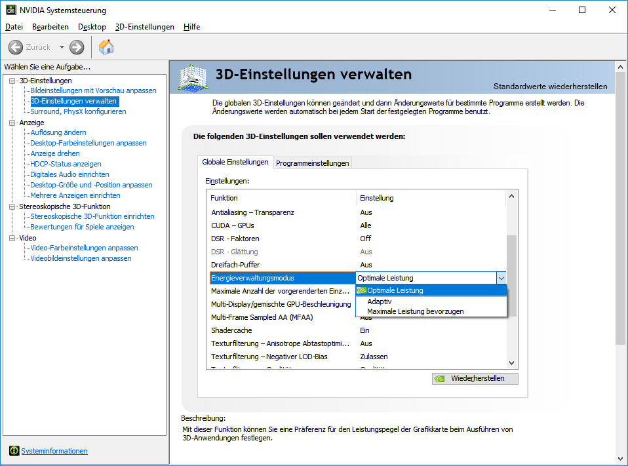Viewport: 628px width, 466px height.
Task: Click the Wiederherstellen button
Action: click(475, 378)
